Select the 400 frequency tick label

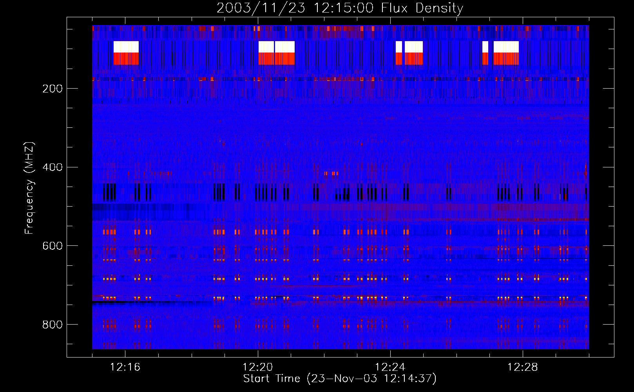(x=53, y=167)
